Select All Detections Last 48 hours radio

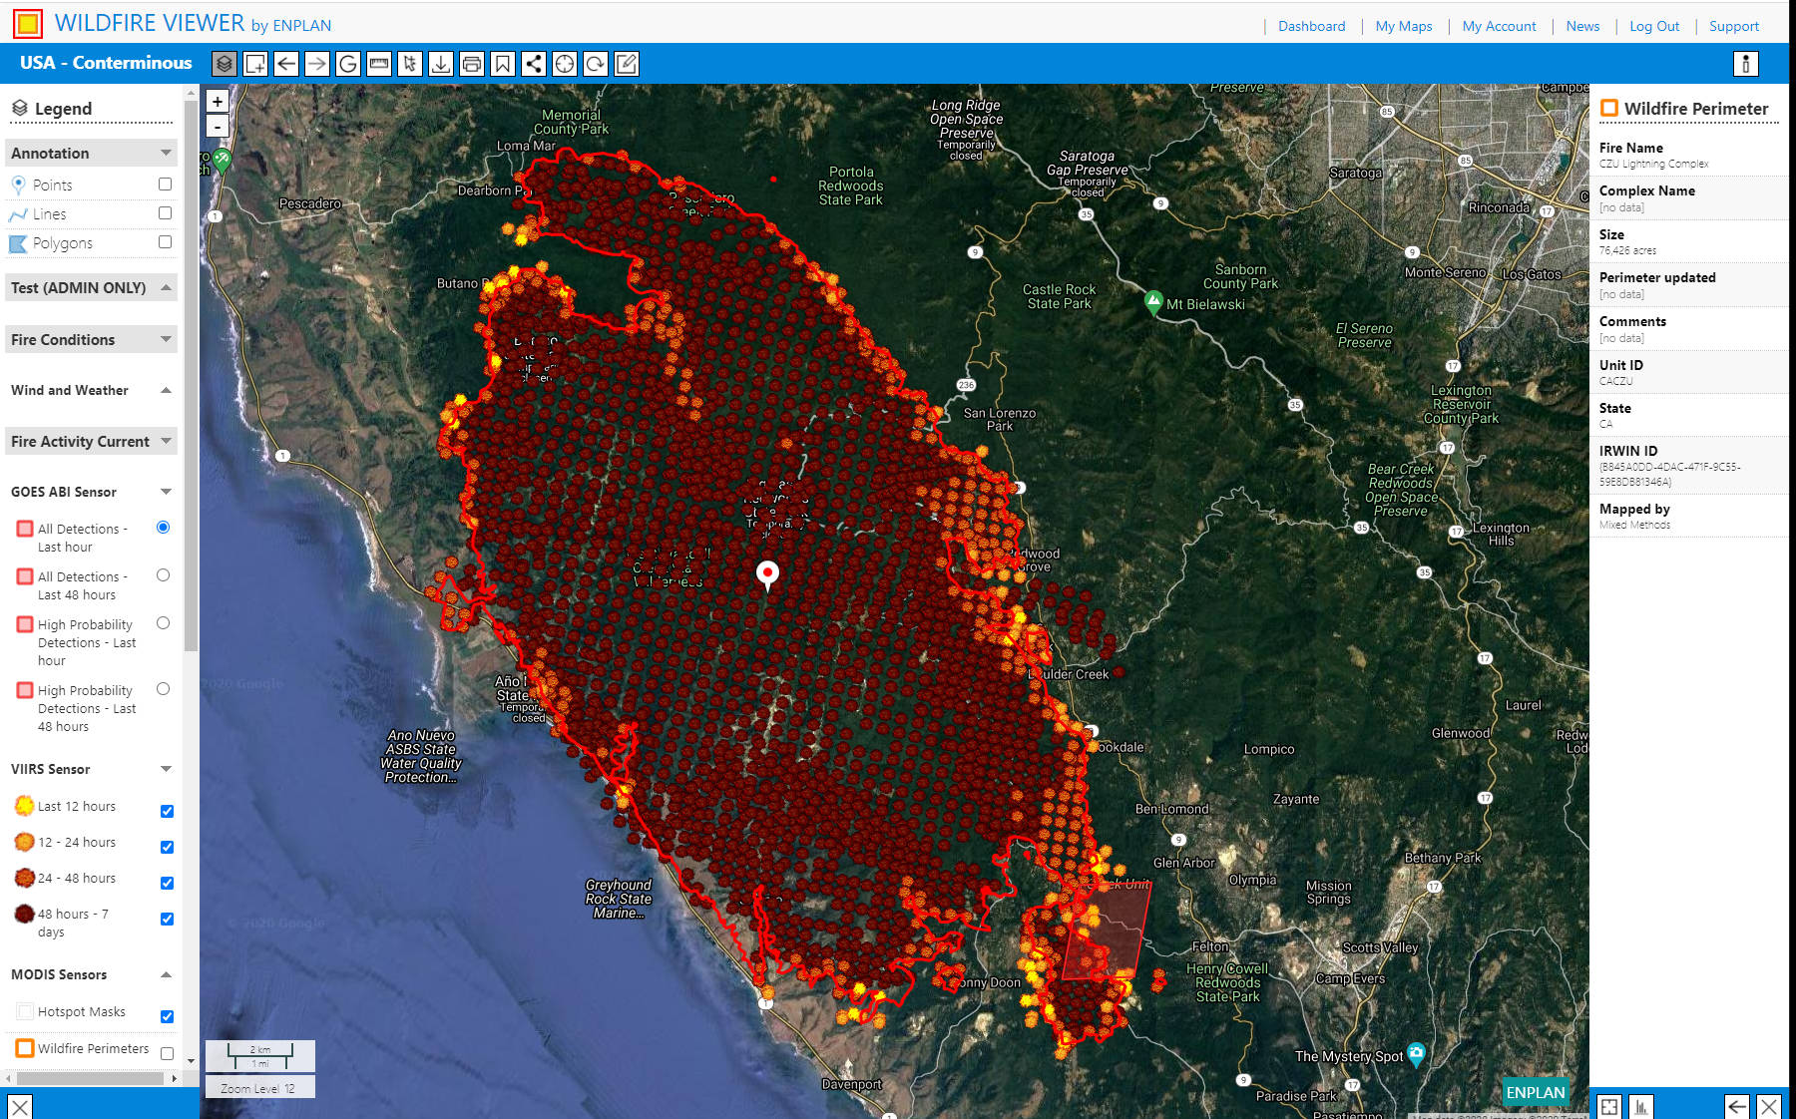tap(164, 575)
